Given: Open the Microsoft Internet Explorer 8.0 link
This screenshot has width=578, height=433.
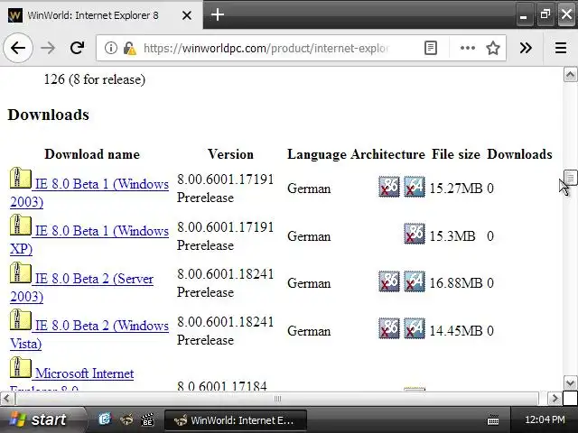Looking at the screenshot, I should click(x=84, y=373).
